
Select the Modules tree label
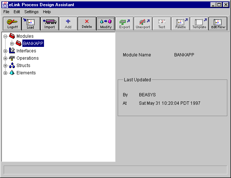(25, 36)
